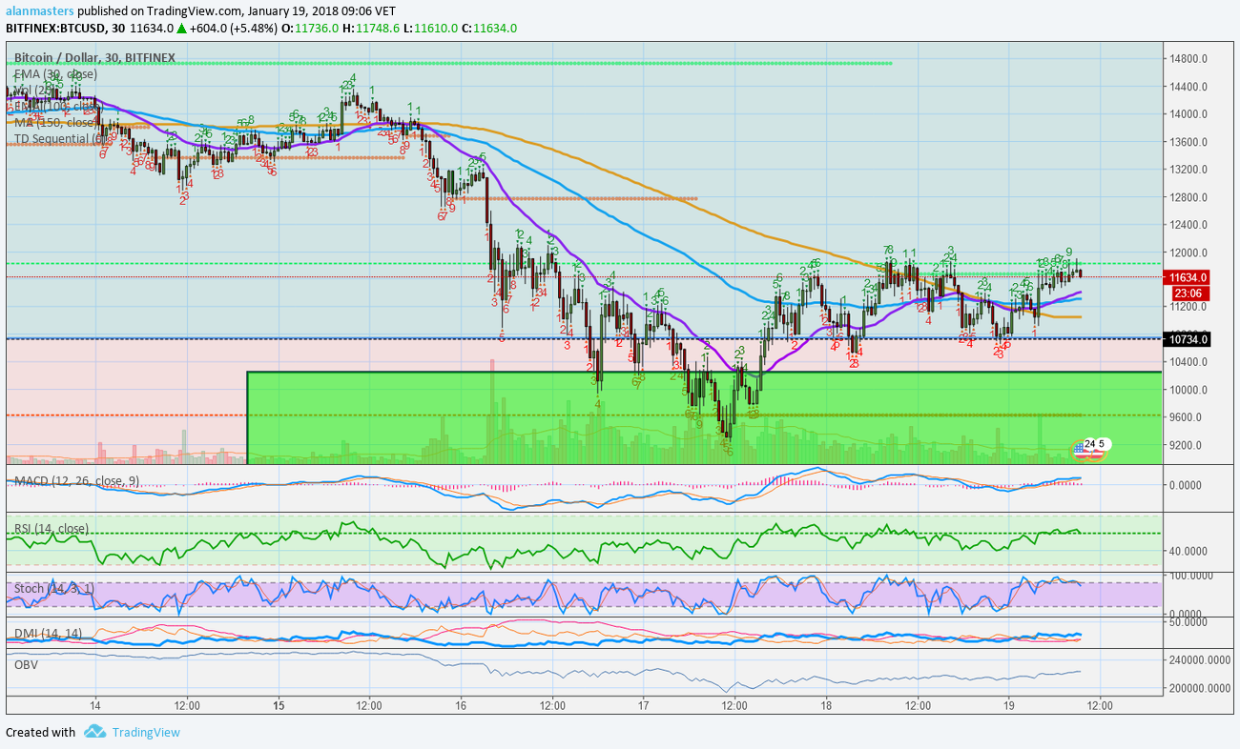Click 9200.0 on the price axis
The height and width of the screenshot is (749, 1240).
pyautogui.click(x=1186, y=445)
